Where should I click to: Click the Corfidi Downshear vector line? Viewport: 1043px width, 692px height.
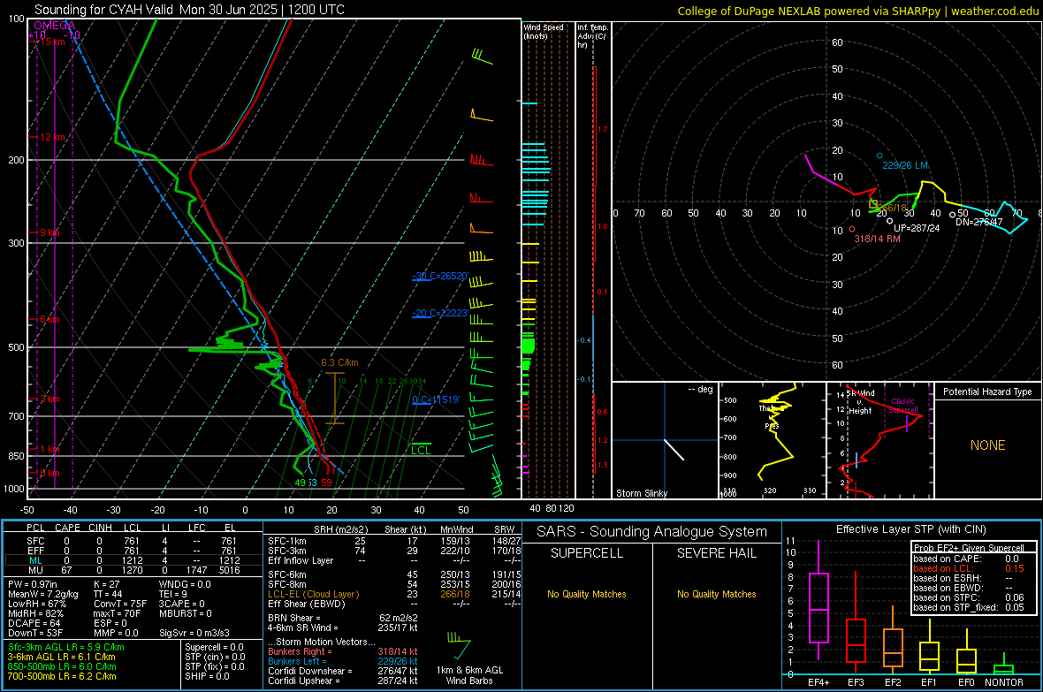343,671
